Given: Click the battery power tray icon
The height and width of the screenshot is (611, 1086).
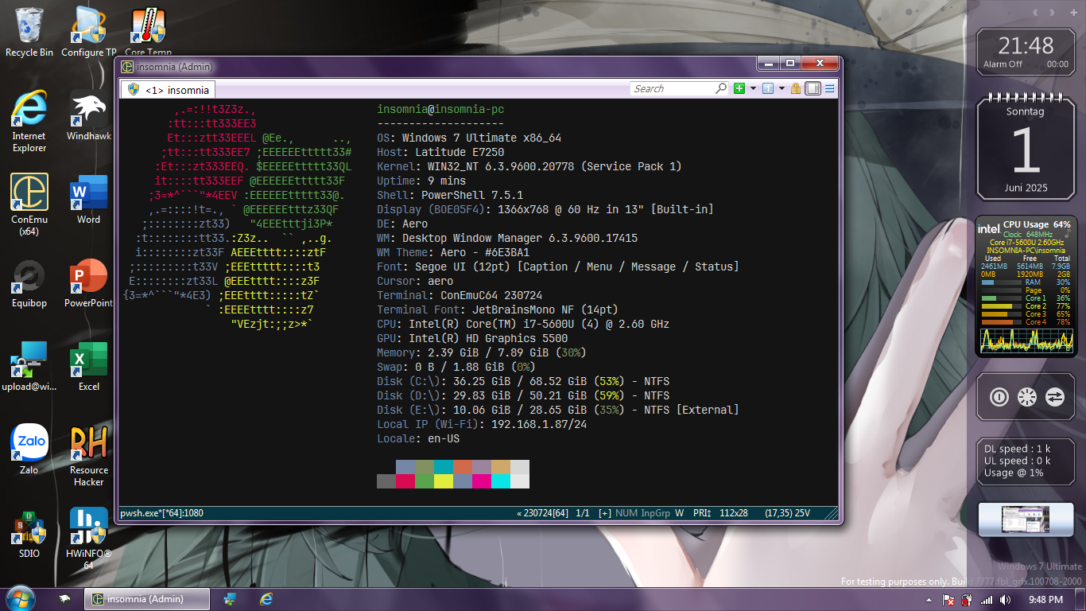Looking at the screenshot, I should [x=967, y=600].
